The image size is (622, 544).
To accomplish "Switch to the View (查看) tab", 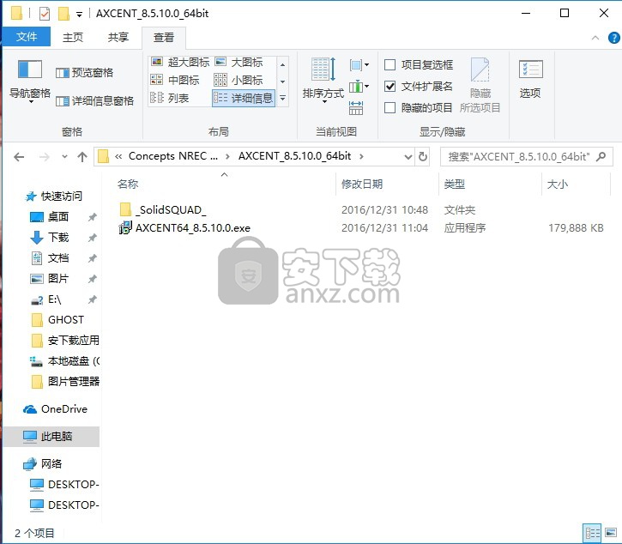I will tap(163, 38).
